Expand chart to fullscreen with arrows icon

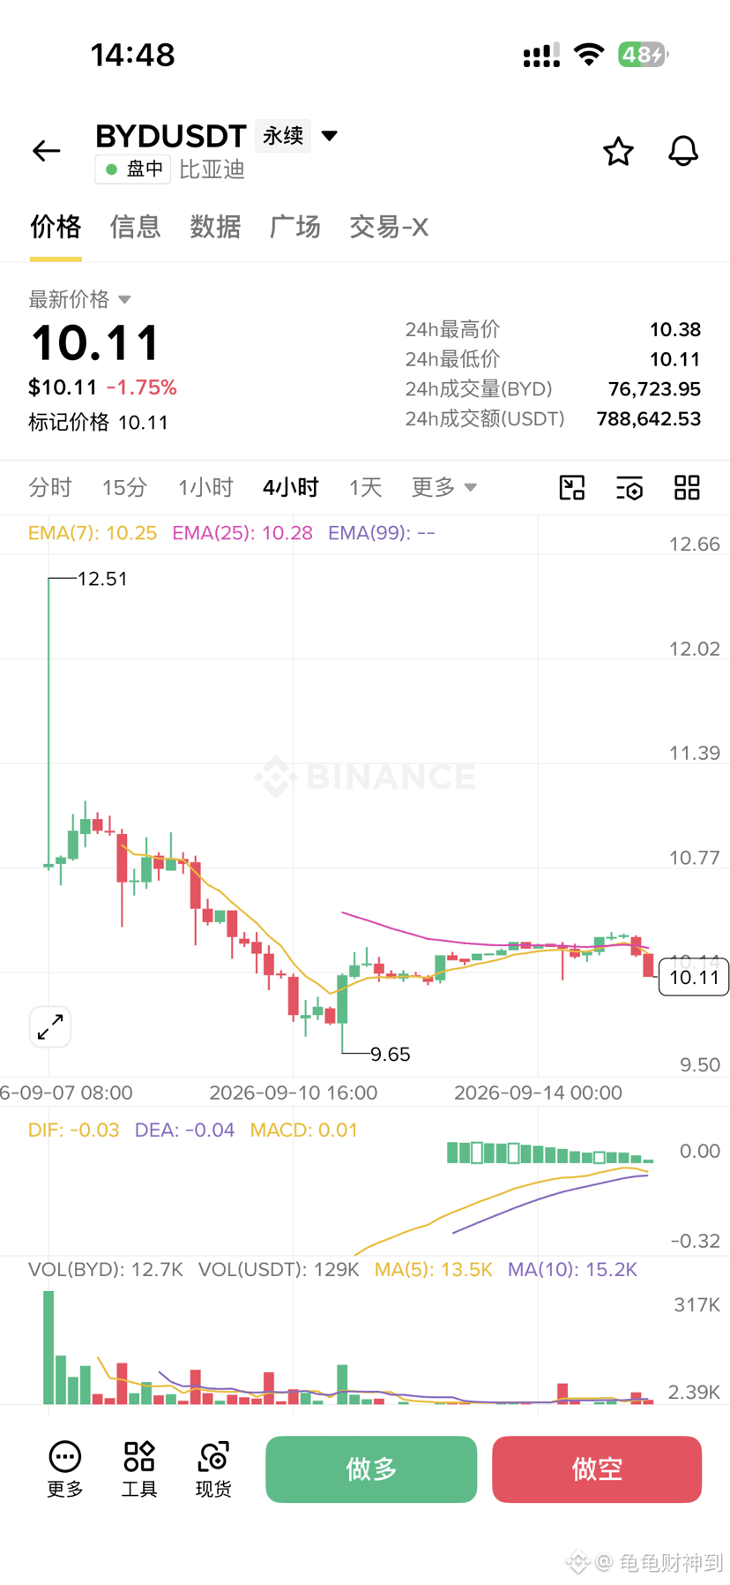coord(50,1026)
